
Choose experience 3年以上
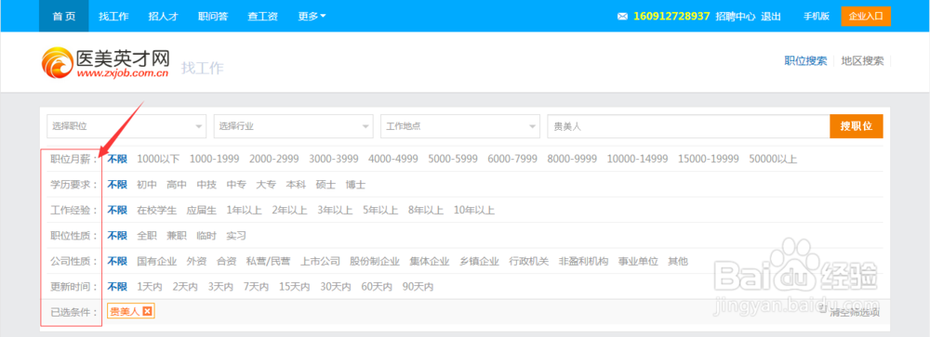[335, 210]
